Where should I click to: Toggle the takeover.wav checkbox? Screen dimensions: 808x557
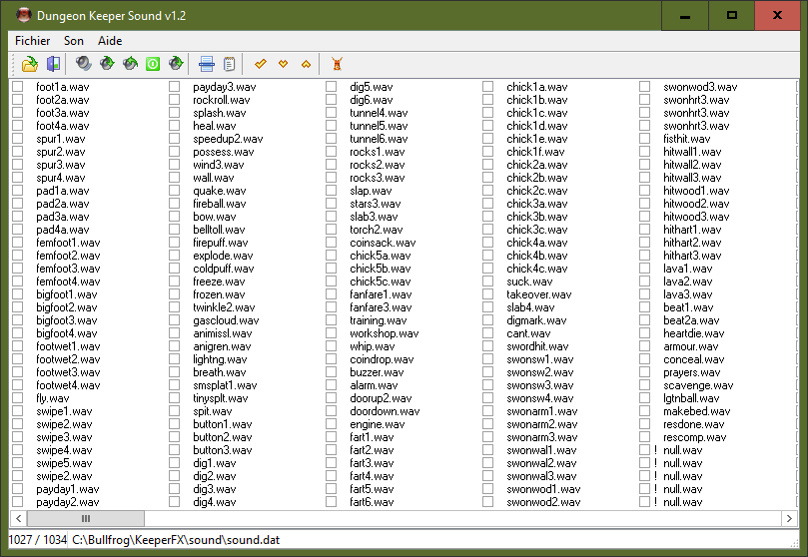point(487,293)
